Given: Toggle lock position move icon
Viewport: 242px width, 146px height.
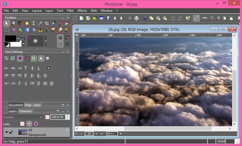Looking at the screenshot, I should point(29,124).
